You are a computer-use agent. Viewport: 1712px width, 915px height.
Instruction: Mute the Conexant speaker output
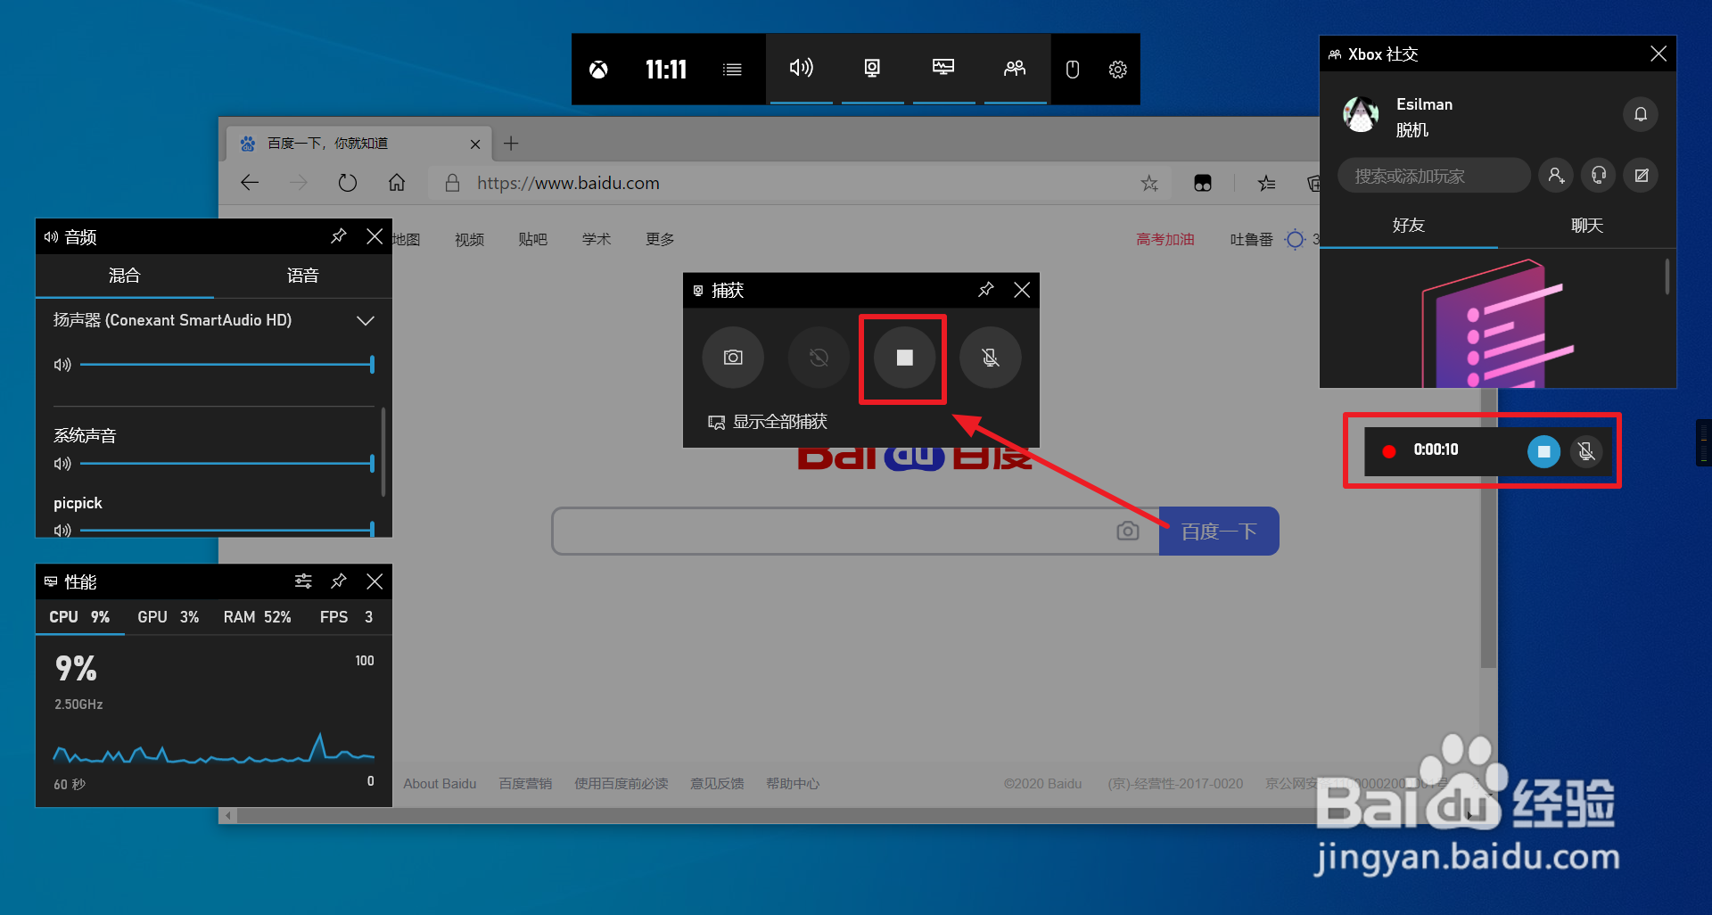coord(62,365)
